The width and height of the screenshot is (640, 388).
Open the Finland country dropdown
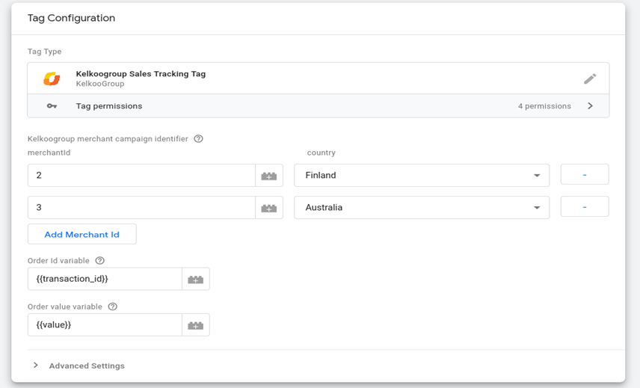pyautogui.click(x=422, y=176)
